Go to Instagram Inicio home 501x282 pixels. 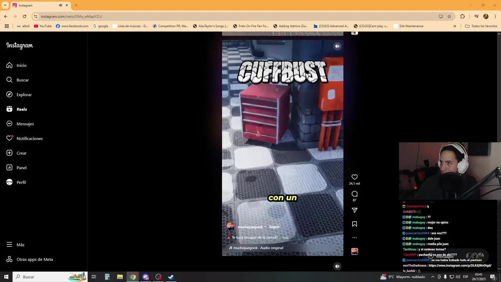point(16,65)
